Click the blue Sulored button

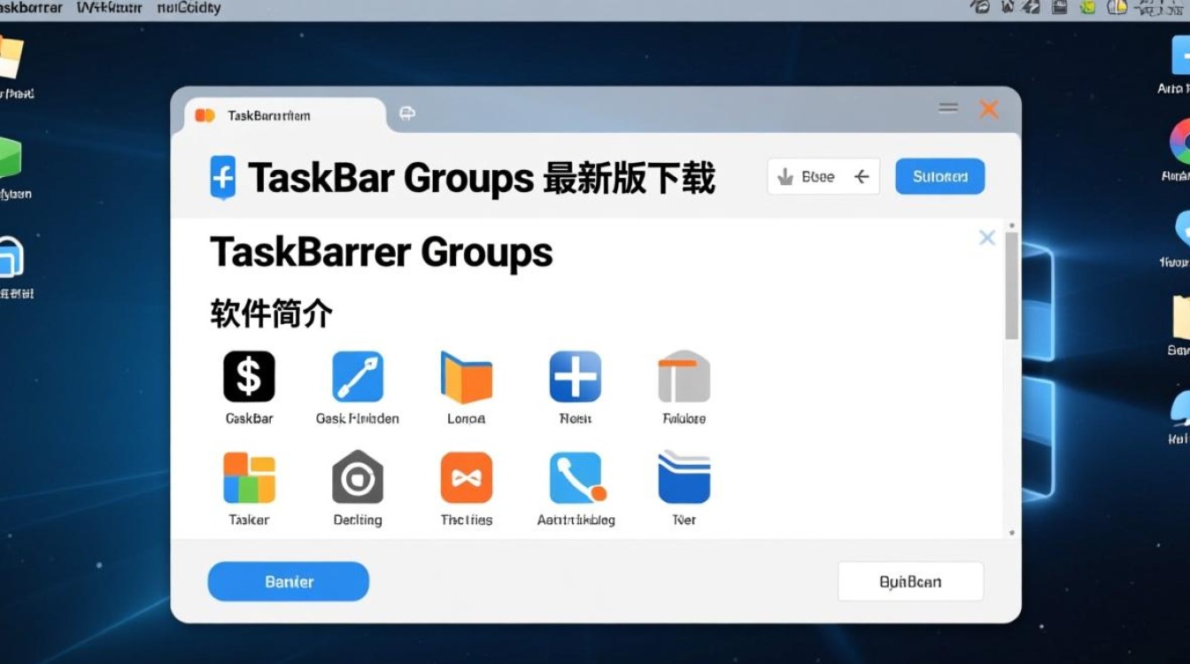tap(939, 176)
